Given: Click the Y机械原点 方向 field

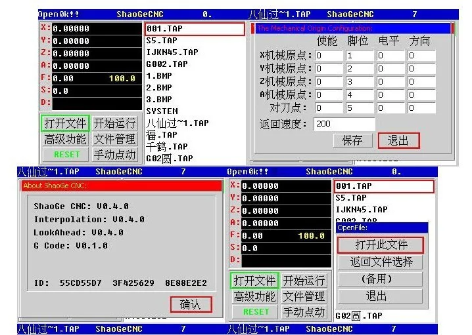Looking at the screenshot, I should 422,69.
